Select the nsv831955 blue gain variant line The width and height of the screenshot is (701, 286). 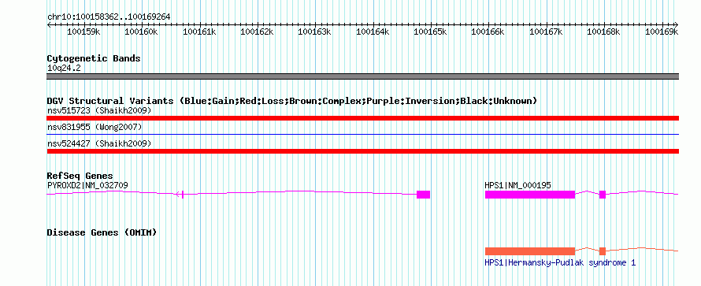tap(362, 135)
